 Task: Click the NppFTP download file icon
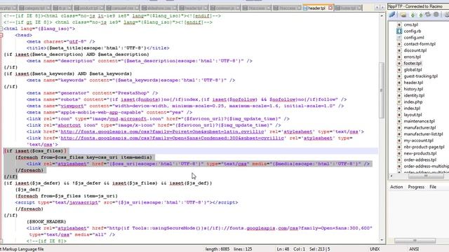[413, 15]
